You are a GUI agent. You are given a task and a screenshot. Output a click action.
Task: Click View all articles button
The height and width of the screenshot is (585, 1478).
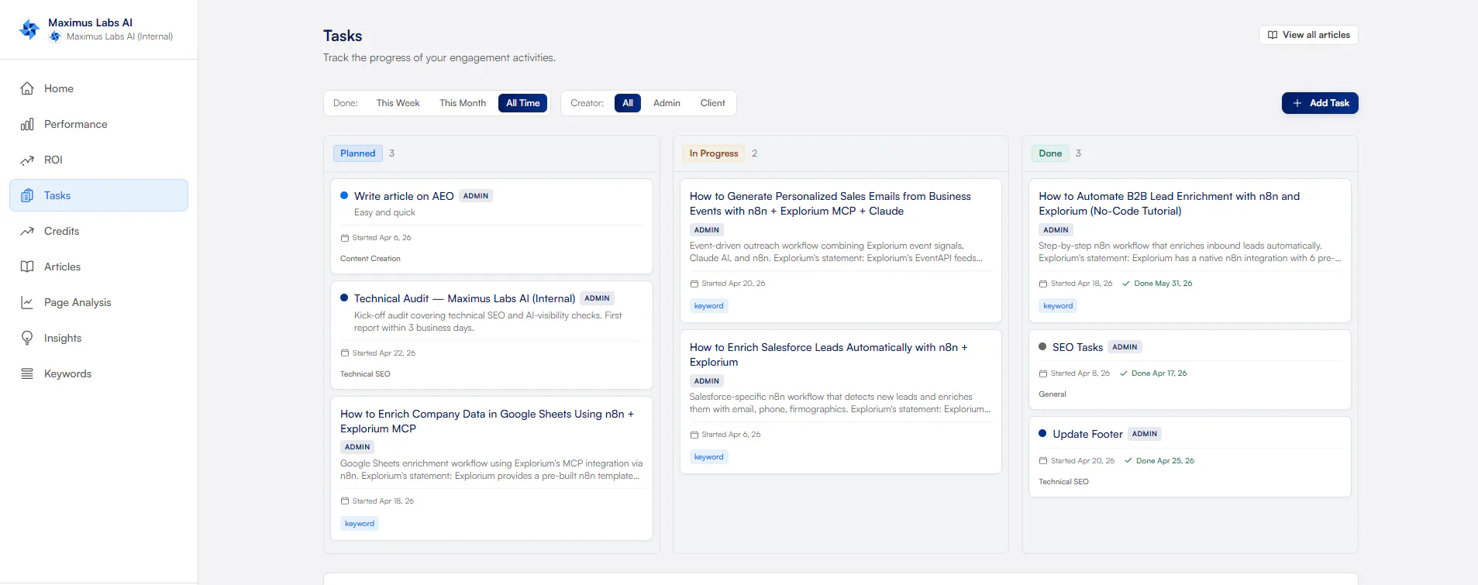pos(1308,35)
